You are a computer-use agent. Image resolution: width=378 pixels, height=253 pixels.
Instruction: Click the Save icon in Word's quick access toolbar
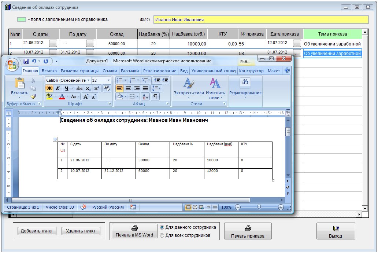26,61
